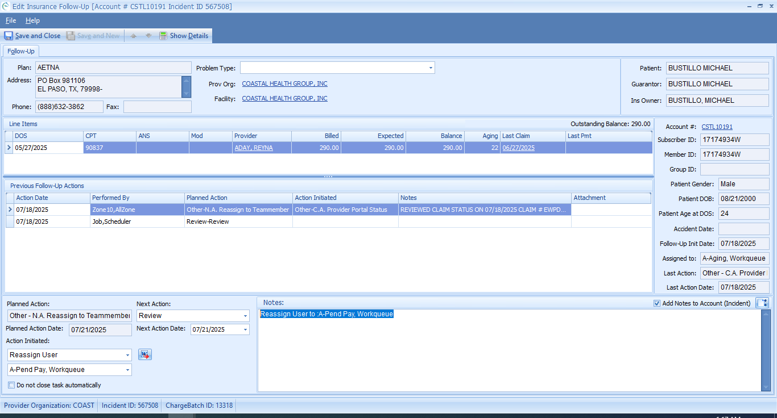Click the down arrow next-record toolbar icon
The height and width of the screenshot is (418, 777).
click(148, 36)
